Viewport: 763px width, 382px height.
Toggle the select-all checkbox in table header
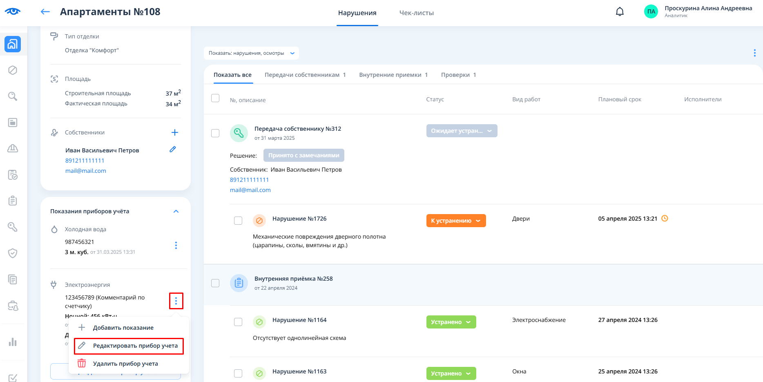215,98
